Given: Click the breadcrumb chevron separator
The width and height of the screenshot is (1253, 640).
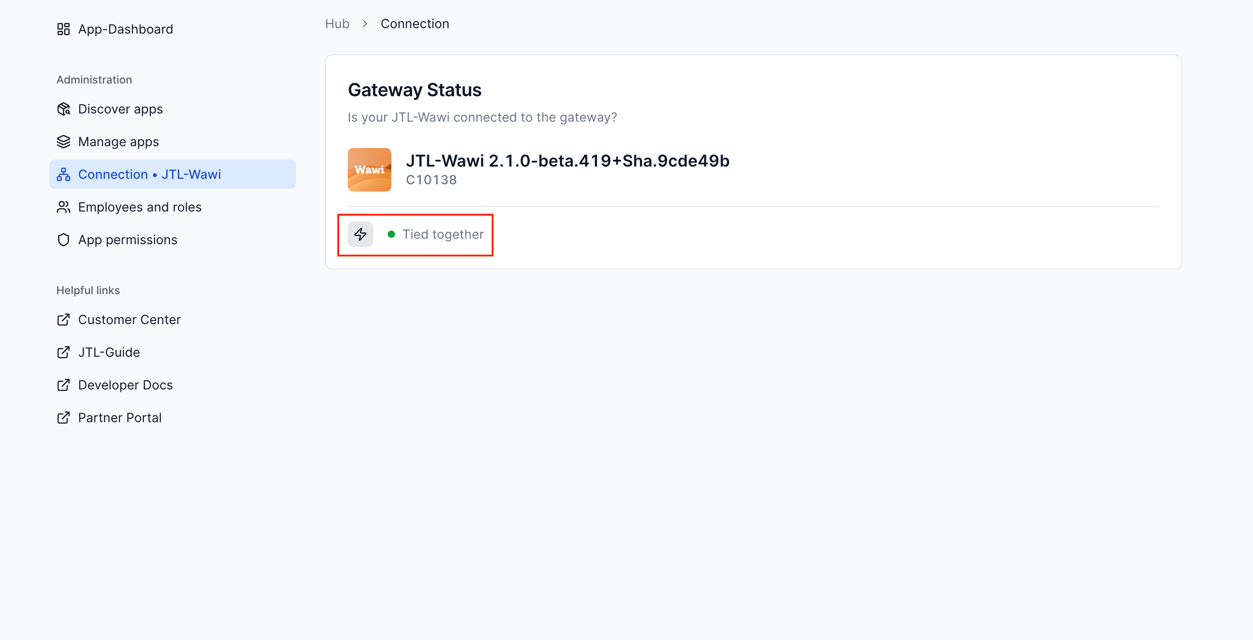Looking at the screenshot, I should (365, 23).
